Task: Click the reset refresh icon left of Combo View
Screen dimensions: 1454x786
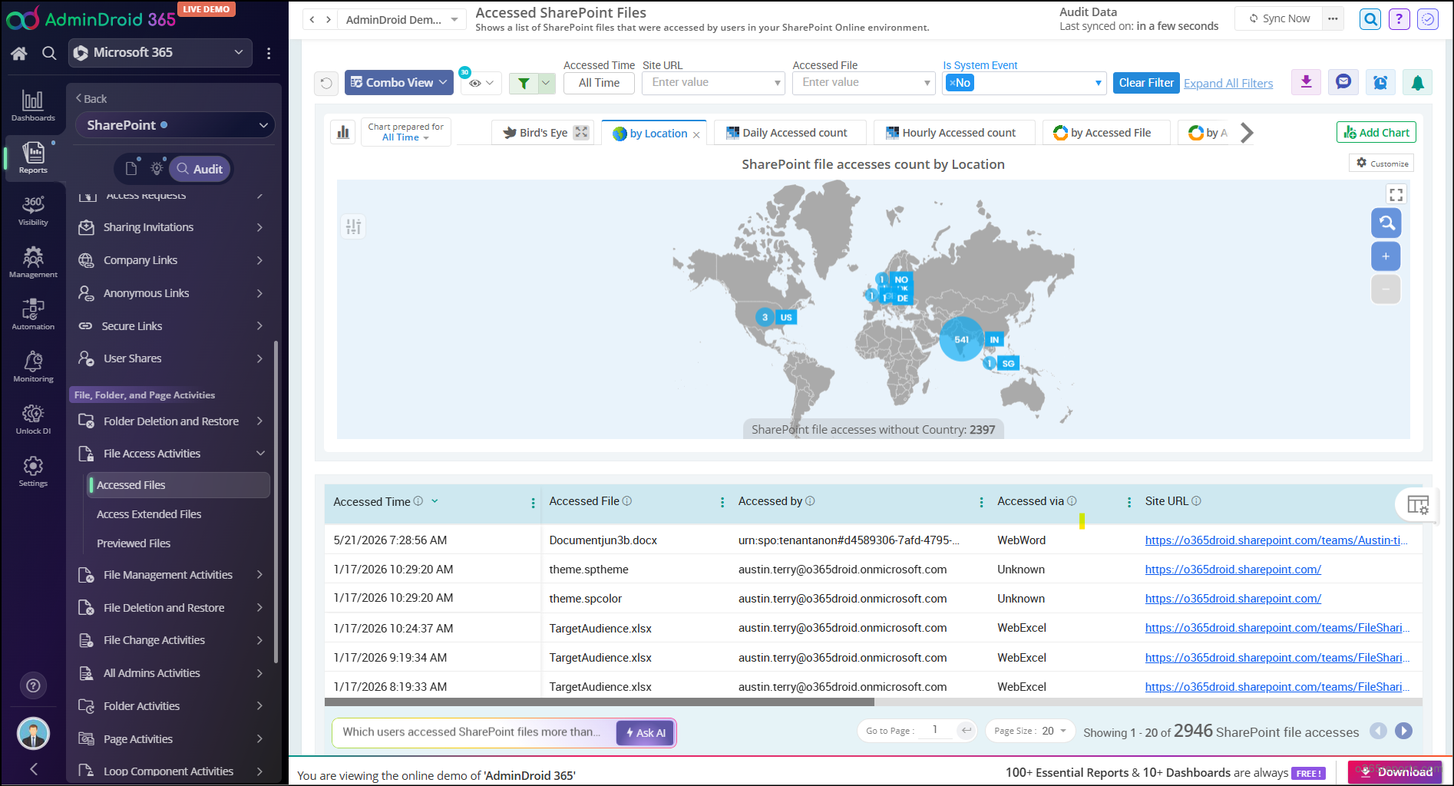Action: point(326,83)
